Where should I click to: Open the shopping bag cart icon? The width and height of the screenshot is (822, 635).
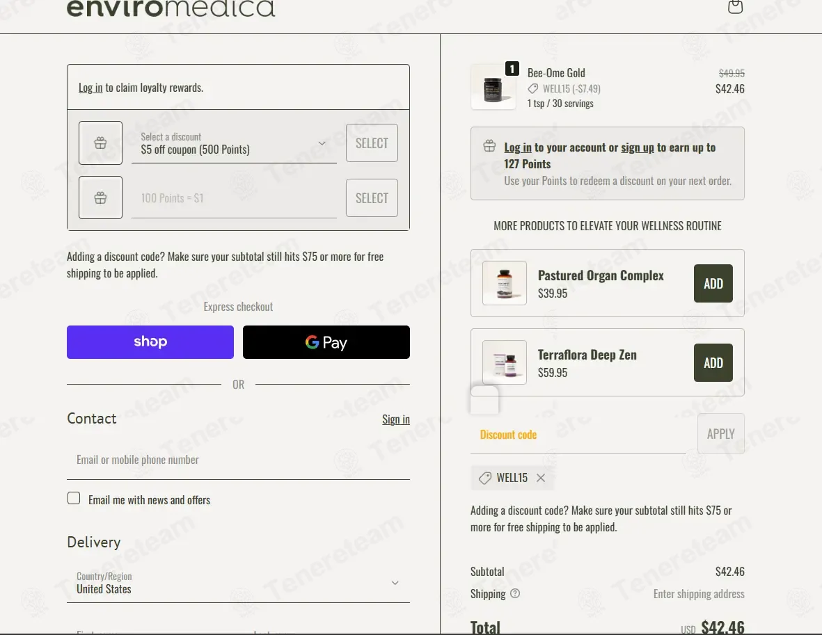(736, 6)
